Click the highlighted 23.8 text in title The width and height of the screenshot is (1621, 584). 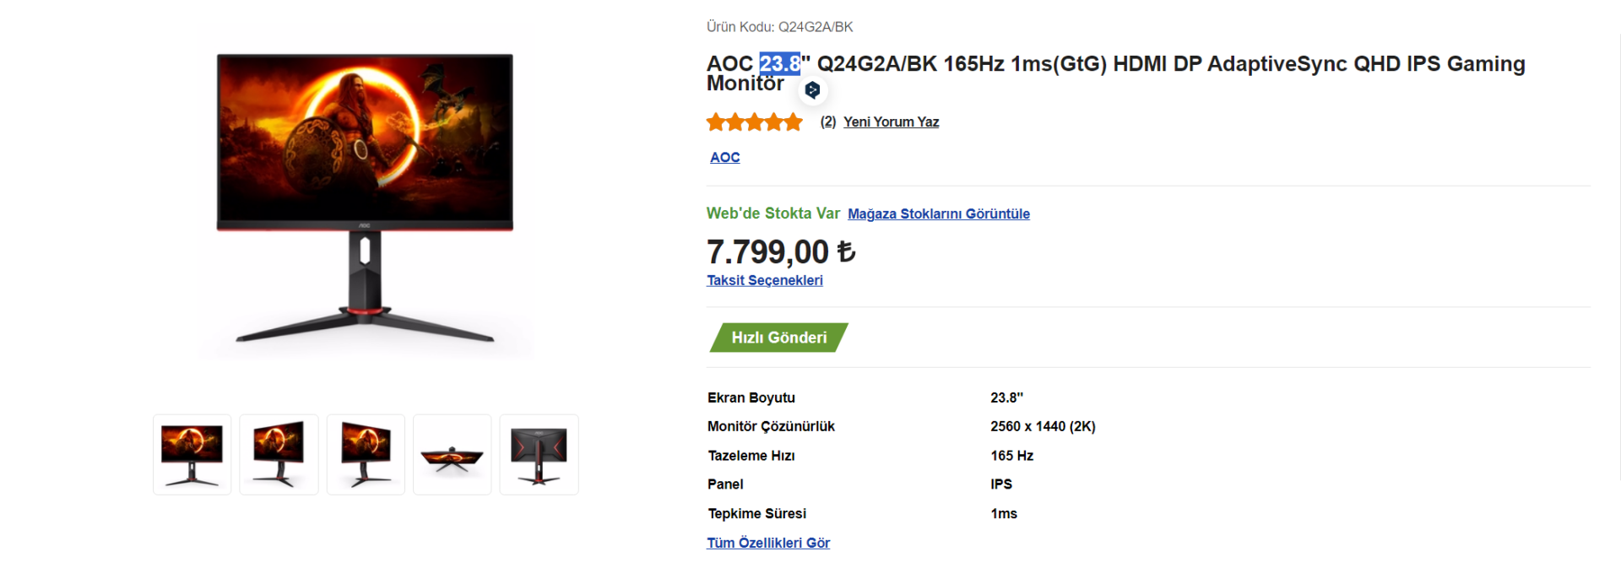tap(779, 64)
